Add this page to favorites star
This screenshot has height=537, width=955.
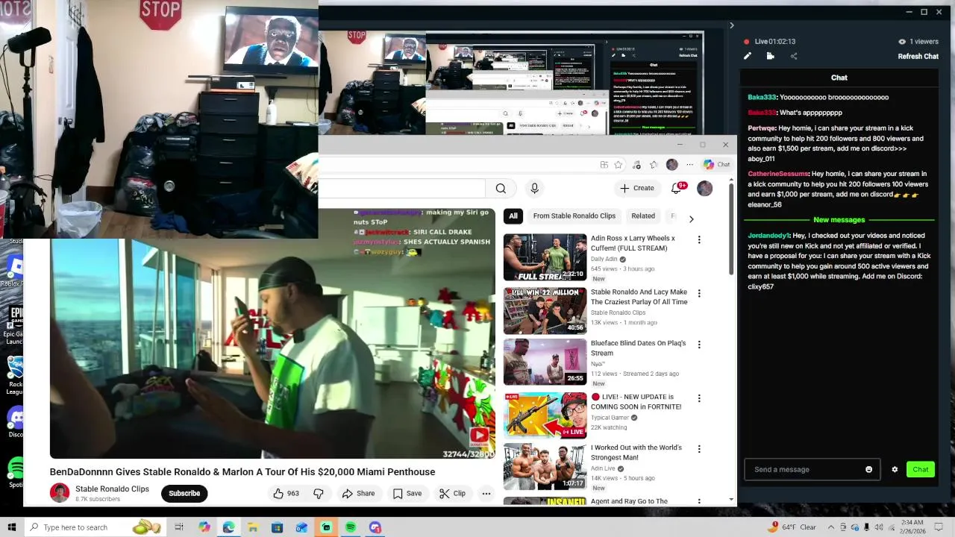point(619,164)
